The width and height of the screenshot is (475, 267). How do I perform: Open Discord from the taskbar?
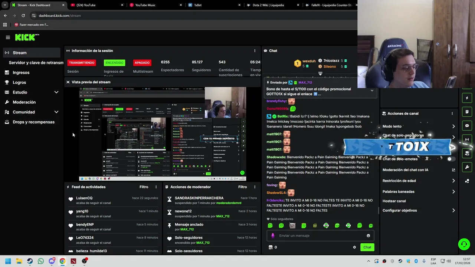[52, 261]
